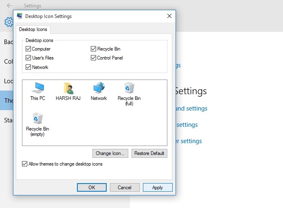Click the Settings gear icon
Image resolution: width=283 pixels, height=208 pixels.
[x=9, y=22]
